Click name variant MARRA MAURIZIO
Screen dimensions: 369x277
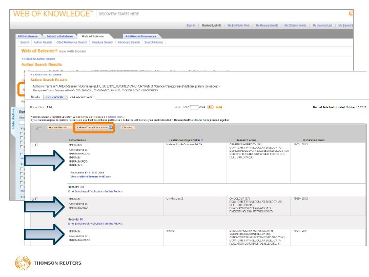click(x=79, y=240)
